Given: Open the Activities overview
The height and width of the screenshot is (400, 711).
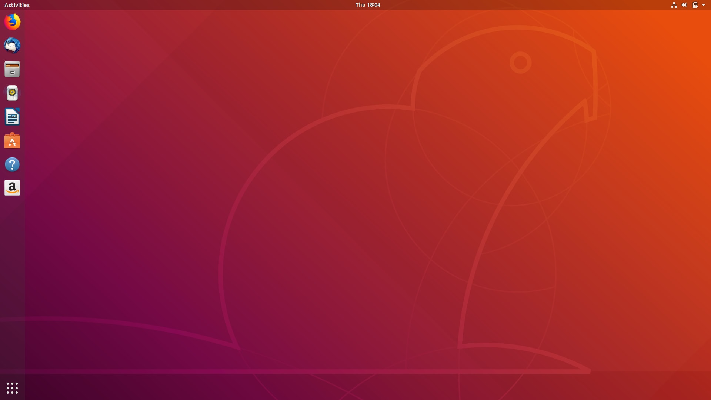Looking at the screenshot, I should tap(17, 5).
